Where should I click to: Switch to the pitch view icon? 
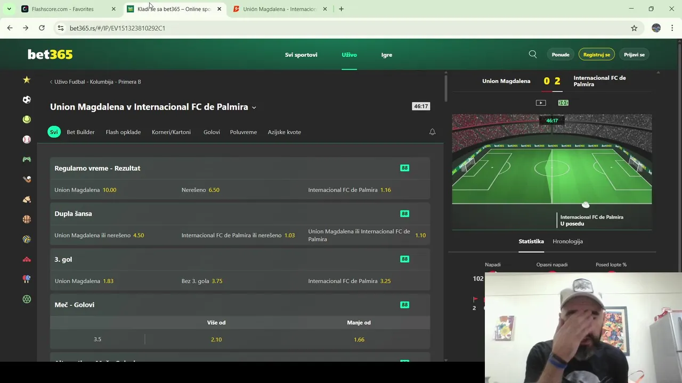click(x=563, y=103)
